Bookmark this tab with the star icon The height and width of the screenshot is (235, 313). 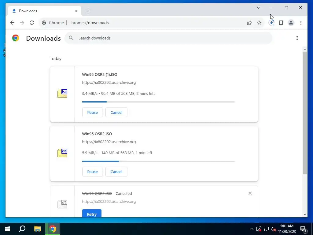[x=259, y=23]
